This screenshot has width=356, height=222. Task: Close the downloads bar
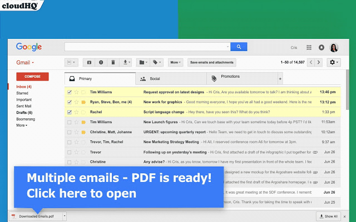click(x=345, y=216)
